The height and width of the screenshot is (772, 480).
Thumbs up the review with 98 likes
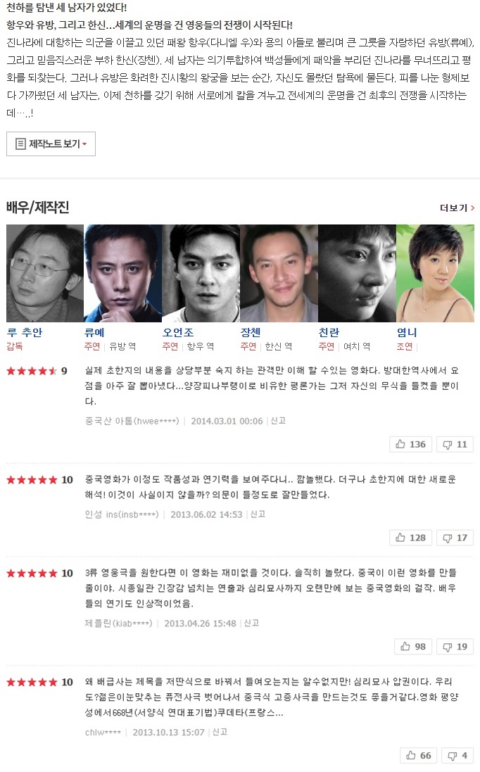point(413,647)
